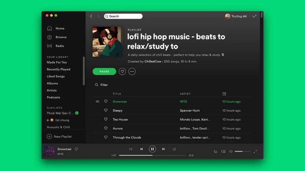Go forward with the right arrow
The height and width of the screenshot is (171, 305).
[x=98, y=16]
